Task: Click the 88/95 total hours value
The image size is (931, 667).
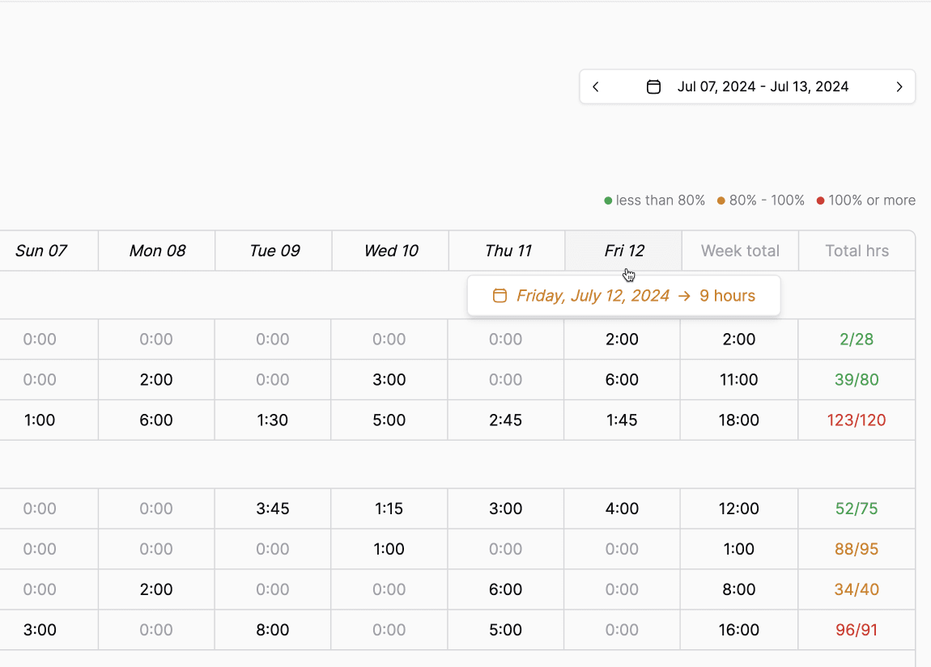Action: point(857,548)
